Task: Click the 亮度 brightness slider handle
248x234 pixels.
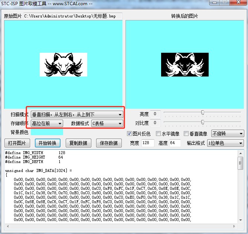Action: tap(203, 113)
